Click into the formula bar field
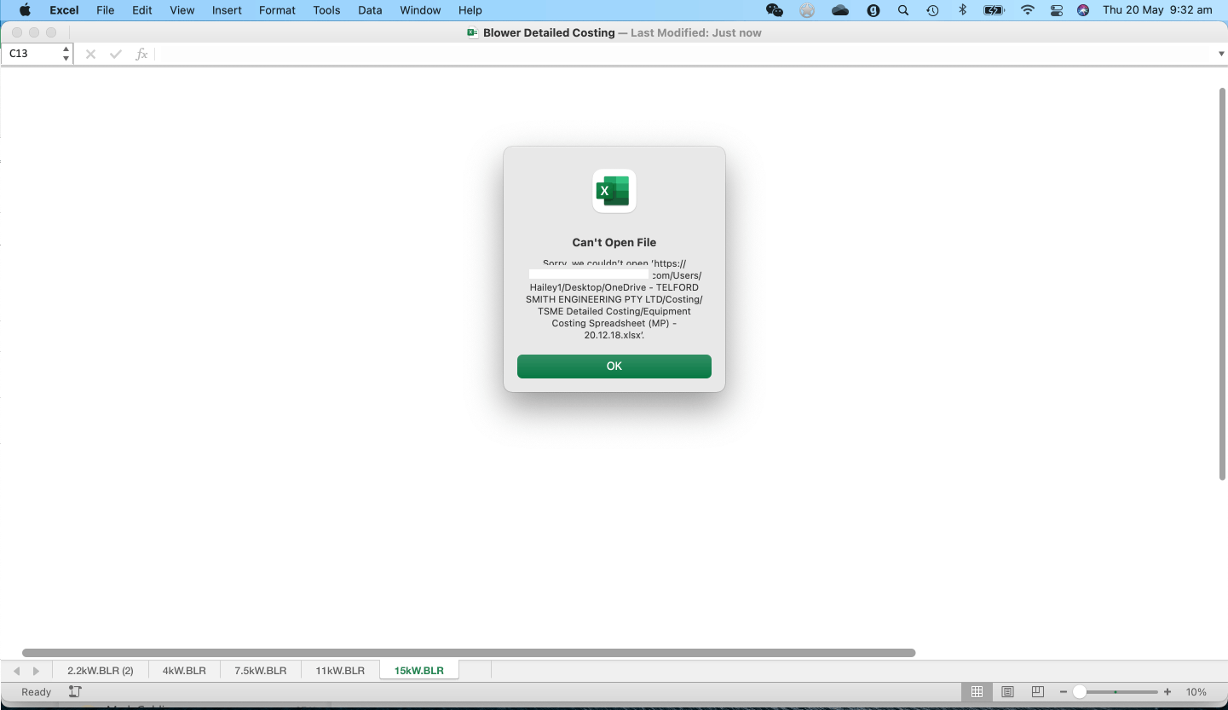The height and width of the screenshot is (710, 1228). pyautogui.click(x=686, y=54)
